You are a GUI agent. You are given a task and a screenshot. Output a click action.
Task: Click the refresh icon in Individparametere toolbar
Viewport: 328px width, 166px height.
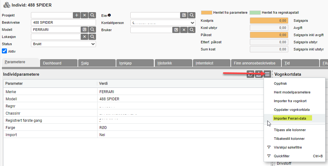tap(250, 74)
